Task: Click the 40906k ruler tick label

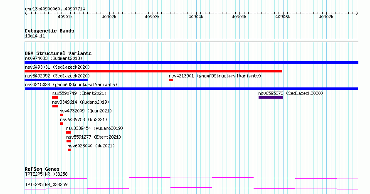Action: click(x=283, y=17)
